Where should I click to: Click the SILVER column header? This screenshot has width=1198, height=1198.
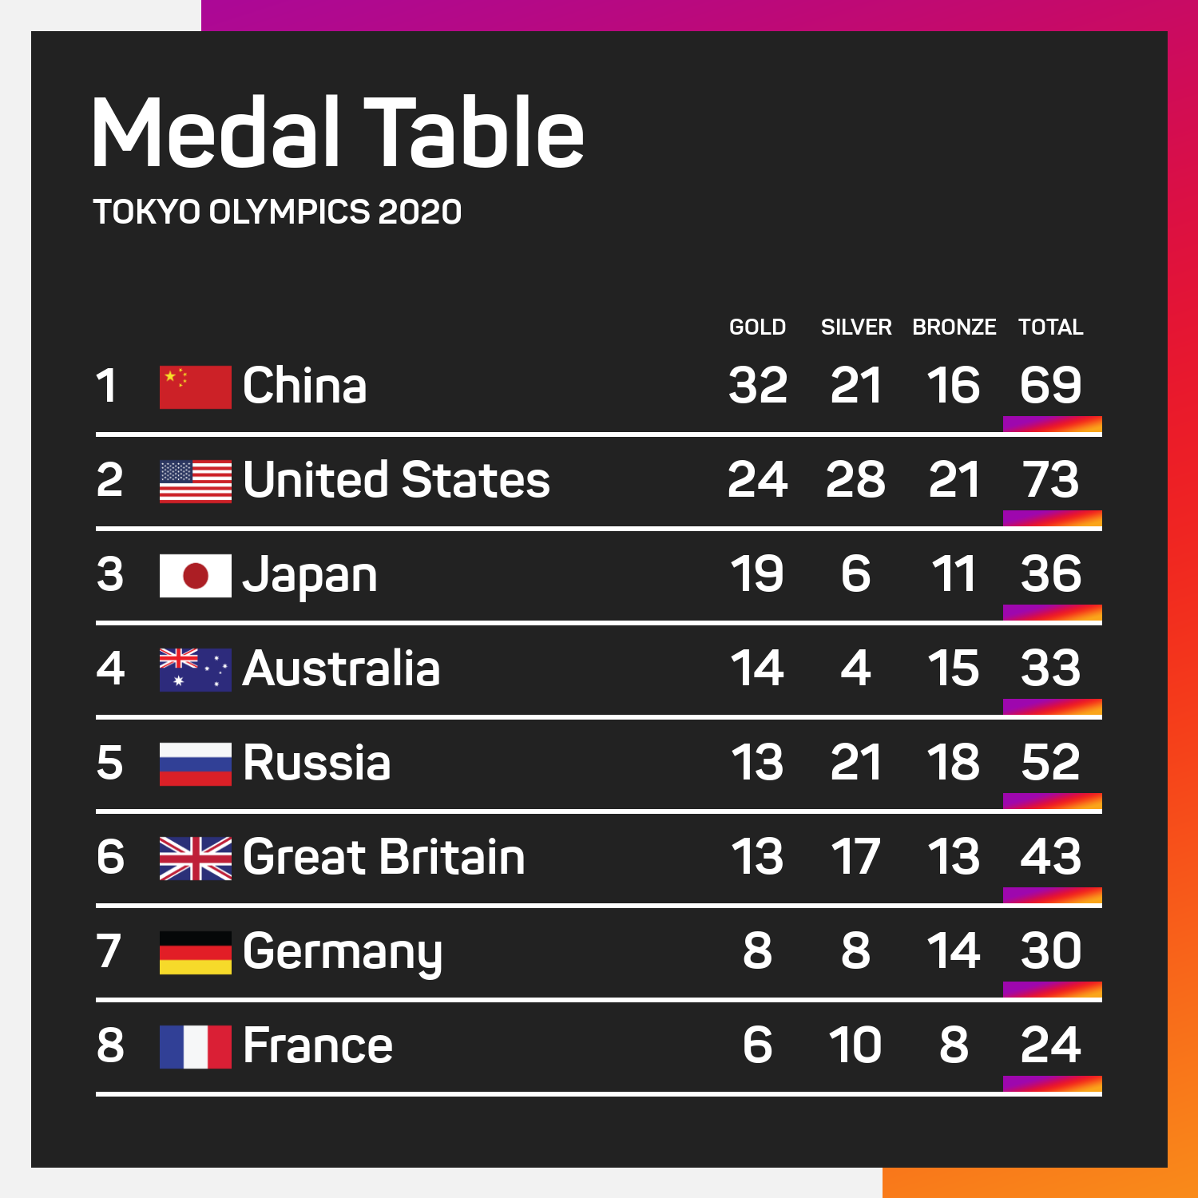856,327
